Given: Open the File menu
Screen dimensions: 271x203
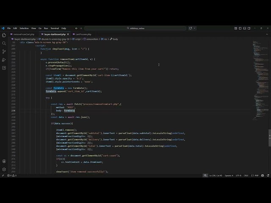Looking at the screenshot, I should [9, 28].
